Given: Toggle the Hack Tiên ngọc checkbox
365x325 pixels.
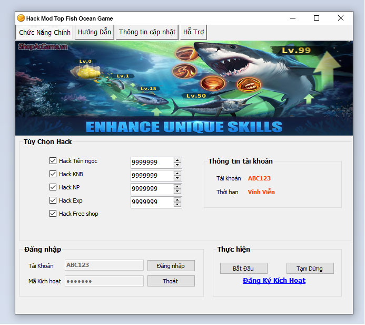Looking at the screenshot, I should click(53, 160).
